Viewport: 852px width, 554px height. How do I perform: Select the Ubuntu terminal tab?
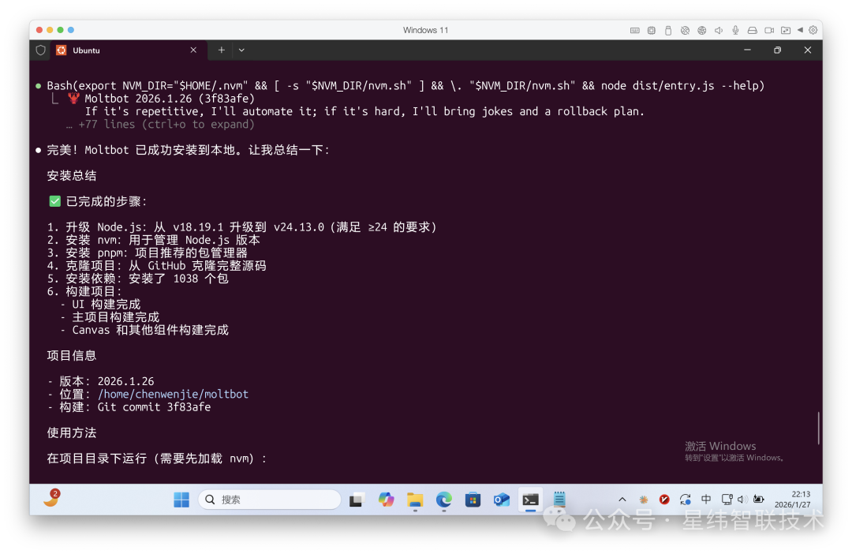pos(118,50)
